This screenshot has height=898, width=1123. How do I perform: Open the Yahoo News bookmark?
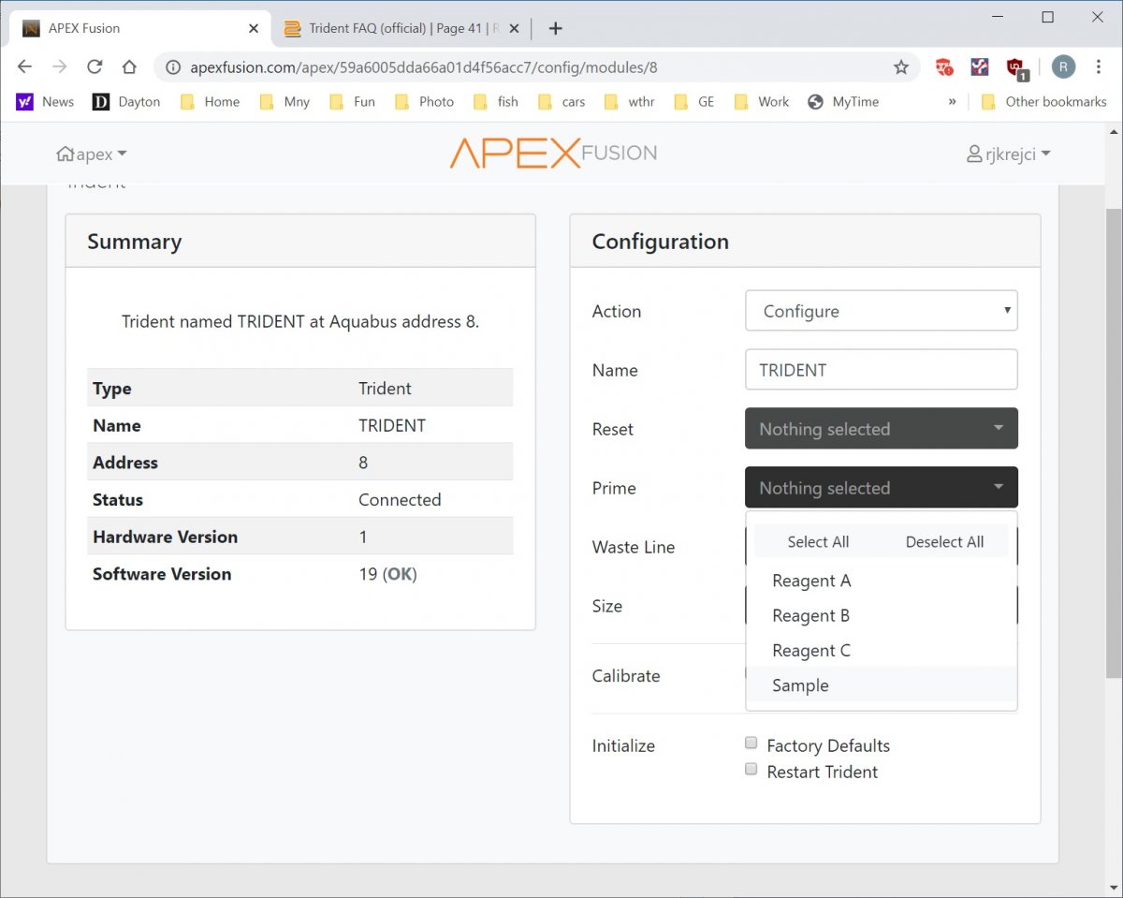tap(46, 101)
